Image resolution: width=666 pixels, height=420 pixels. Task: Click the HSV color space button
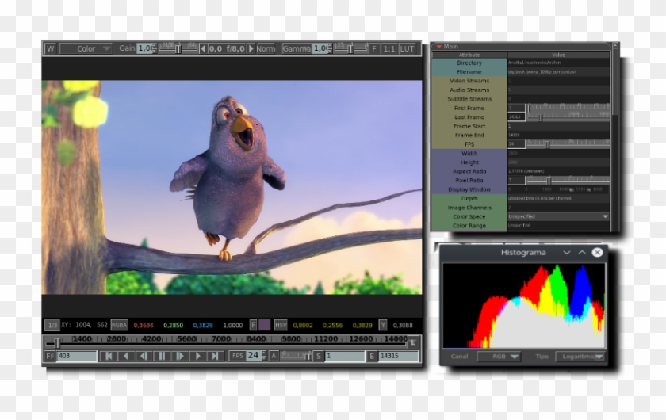tap(281, 325)
